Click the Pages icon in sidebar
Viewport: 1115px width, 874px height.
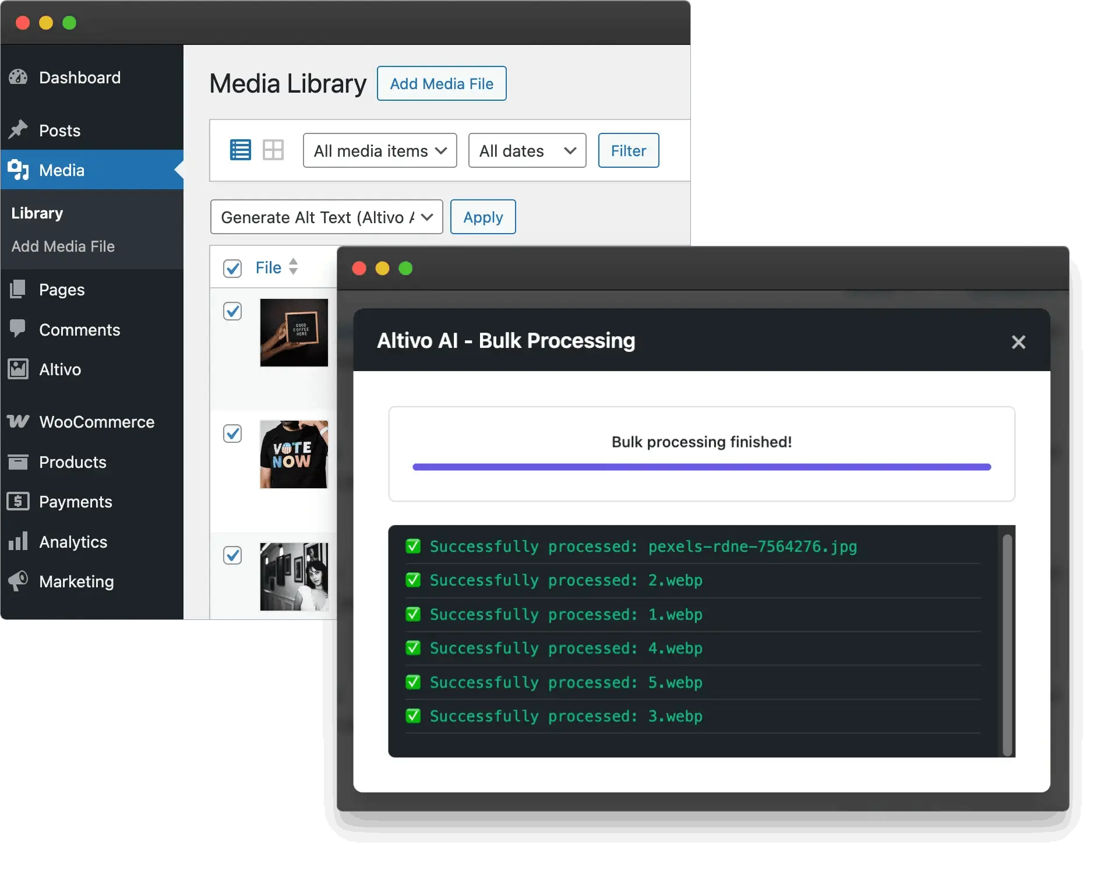click(18, 289)
